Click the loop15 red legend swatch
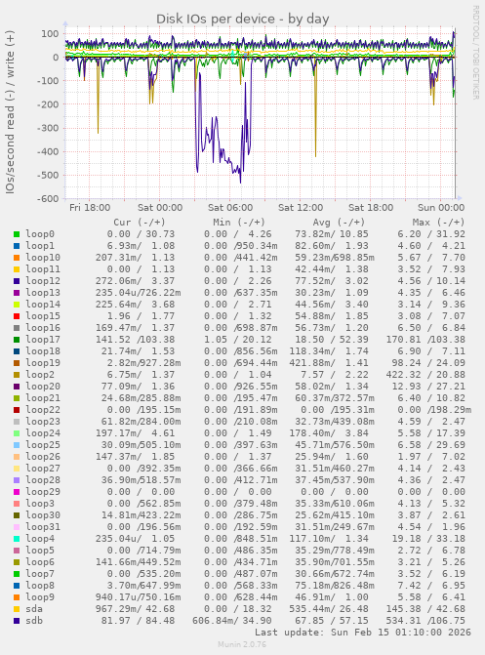This screenshot has height=655, width=485. [x=17, y=316]
